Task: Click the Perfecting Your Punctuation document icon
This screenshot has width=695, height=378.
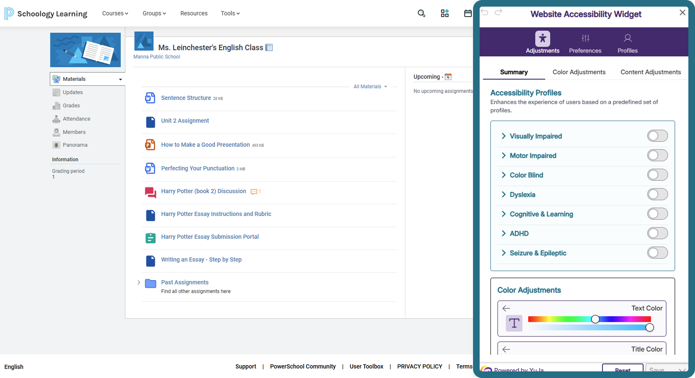Action: coord(150,168)
